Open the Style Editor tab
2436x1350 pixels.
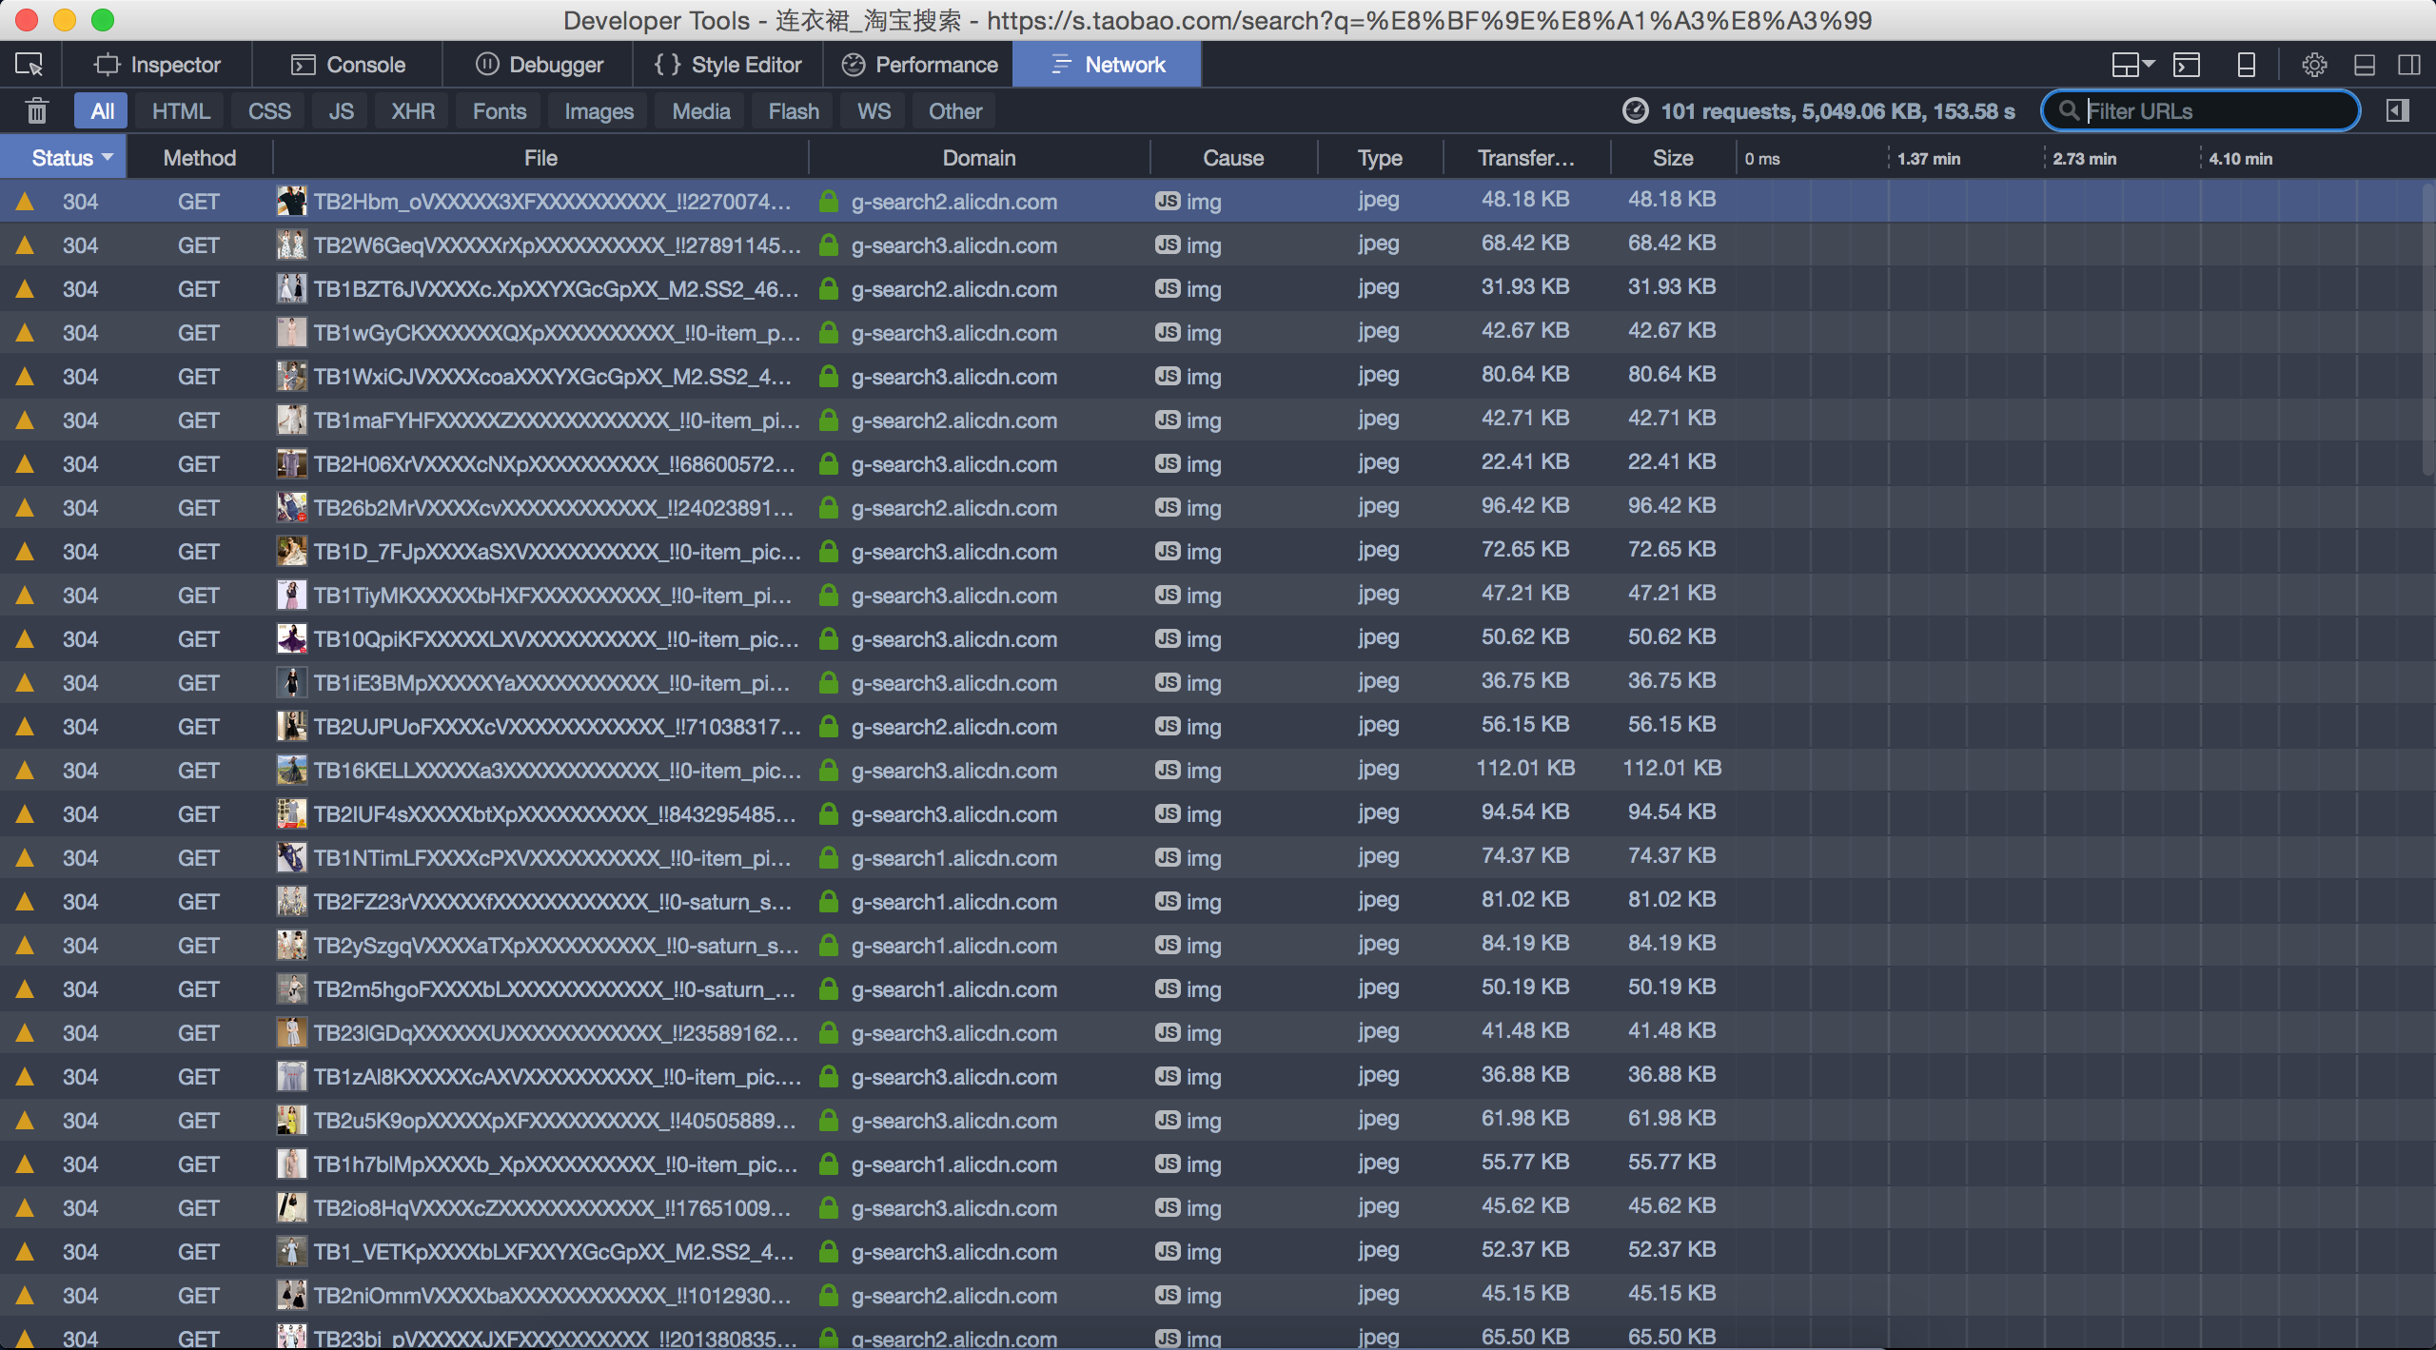tap(728, 65)
